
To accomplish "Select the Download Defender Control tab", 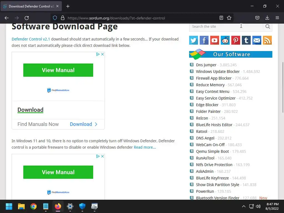I will pos(31,6).
